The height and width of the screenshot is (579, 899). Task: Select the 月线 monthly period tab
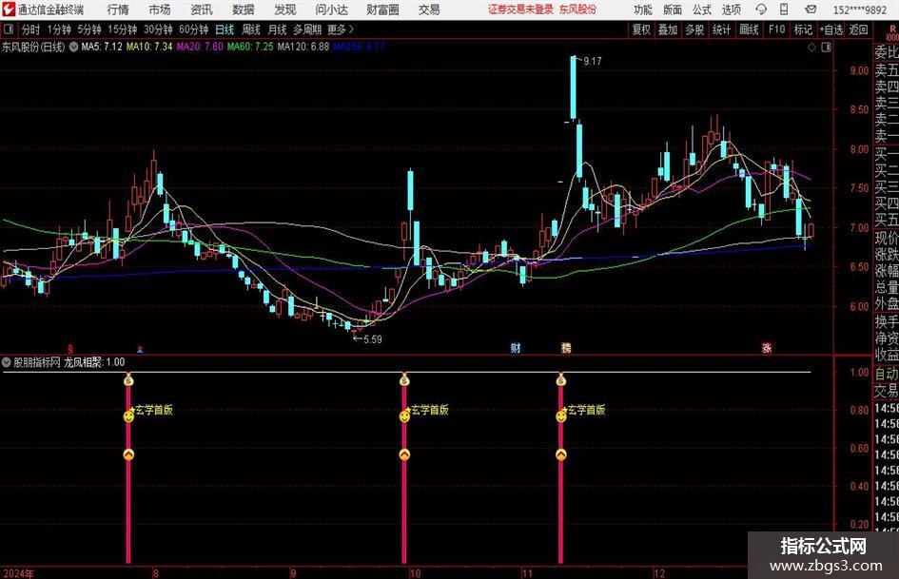point(278,29)
